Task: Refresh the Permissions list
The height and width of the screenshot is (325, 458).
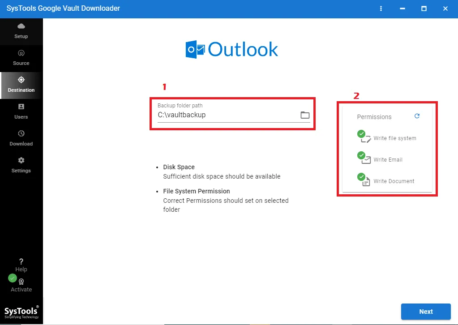Action: point(417,116)
